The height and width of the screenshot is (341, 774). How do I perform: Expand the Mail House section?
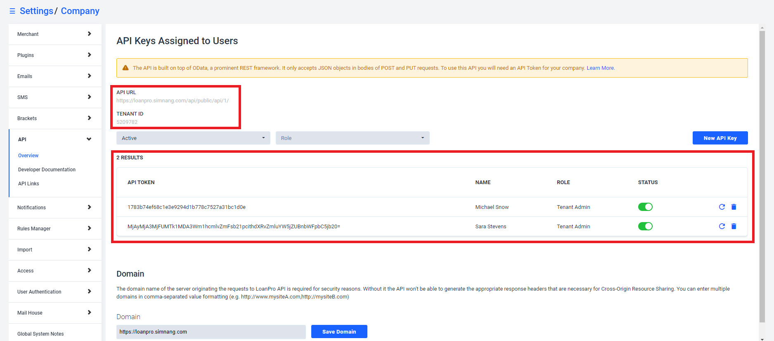pos(55,313)
